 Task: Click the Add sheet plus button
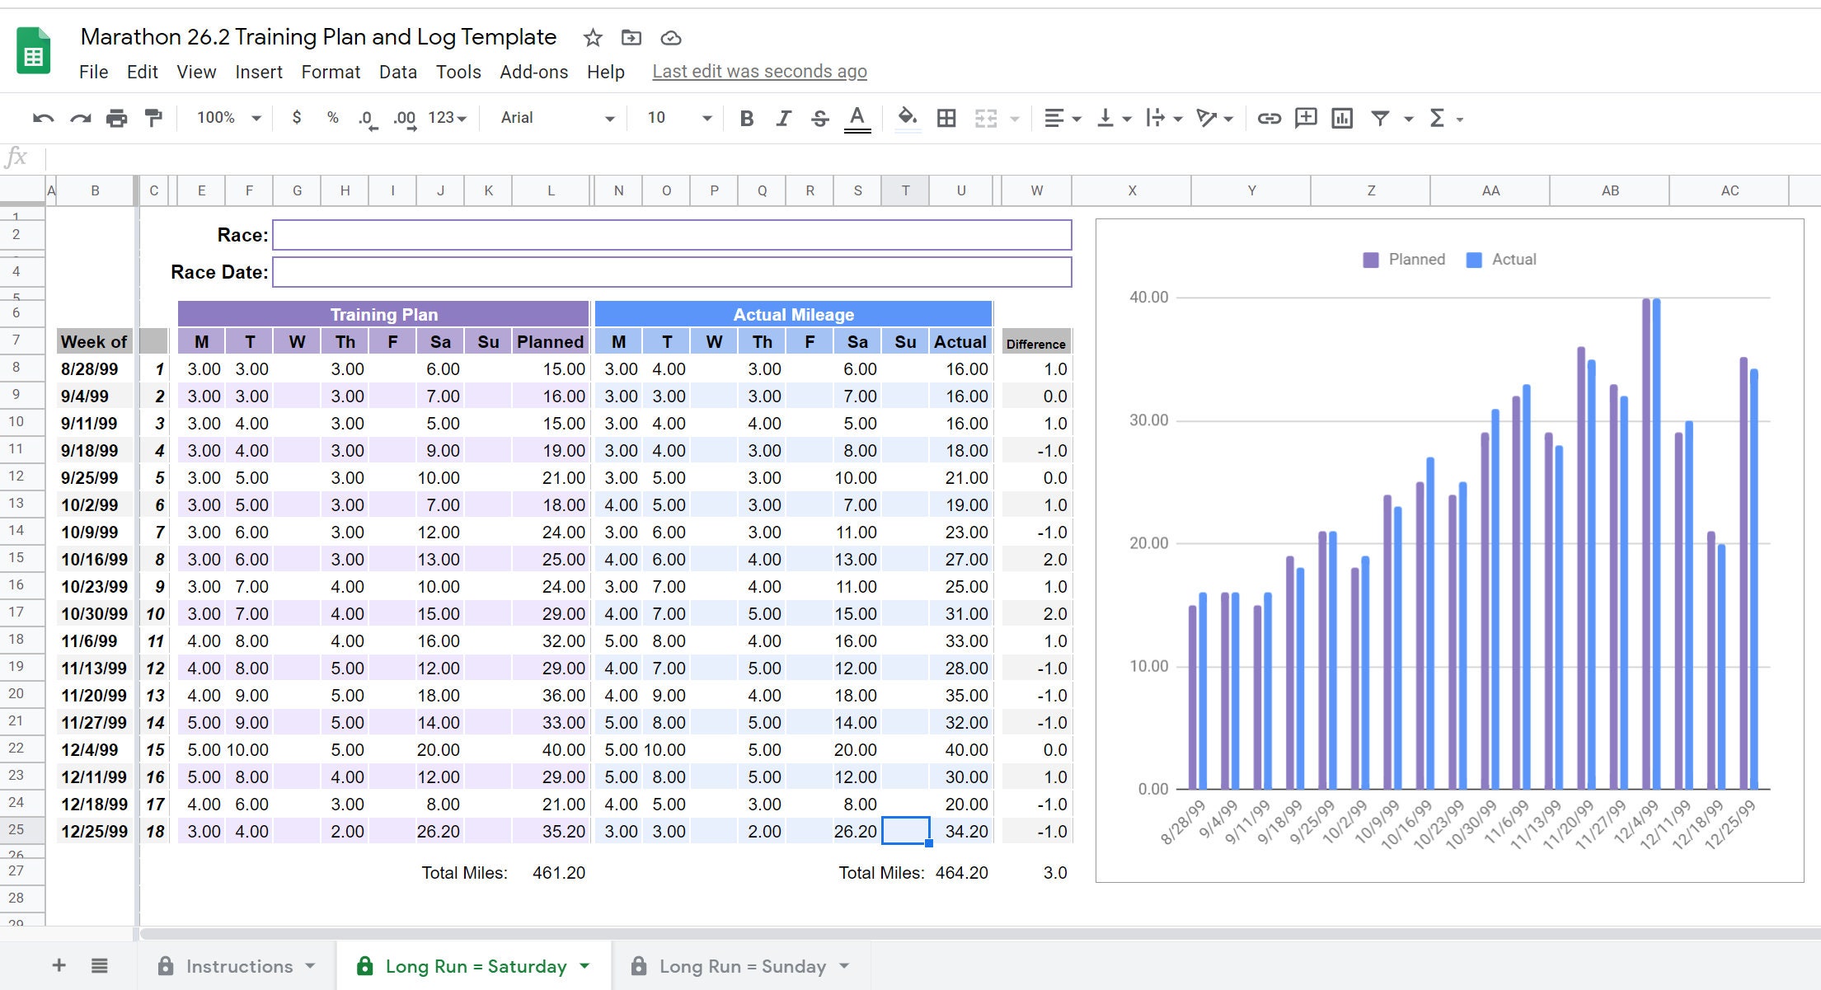pyautogui.click(x=59, y=965)
